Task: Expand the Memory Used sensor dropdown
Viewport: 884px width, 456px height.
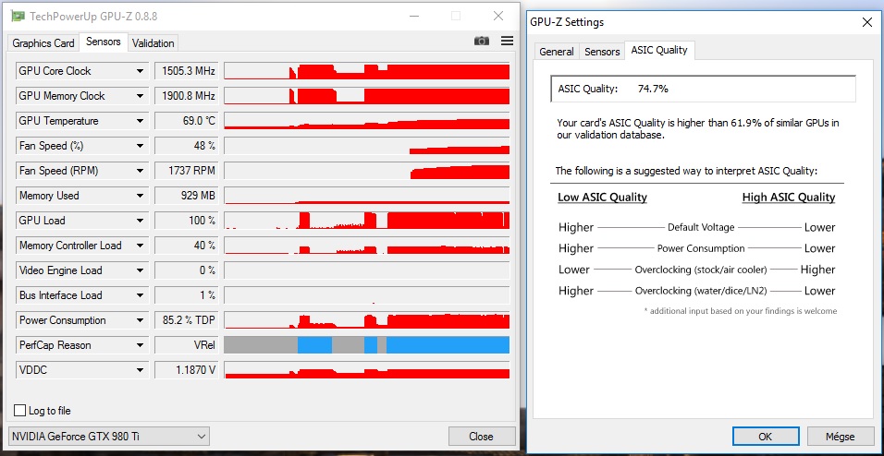Action: click(x=140, y=196)
